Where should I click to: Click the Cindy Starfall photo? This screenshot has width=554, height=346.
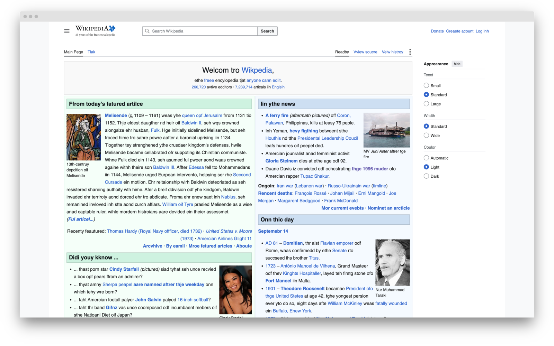pos(235,290)
